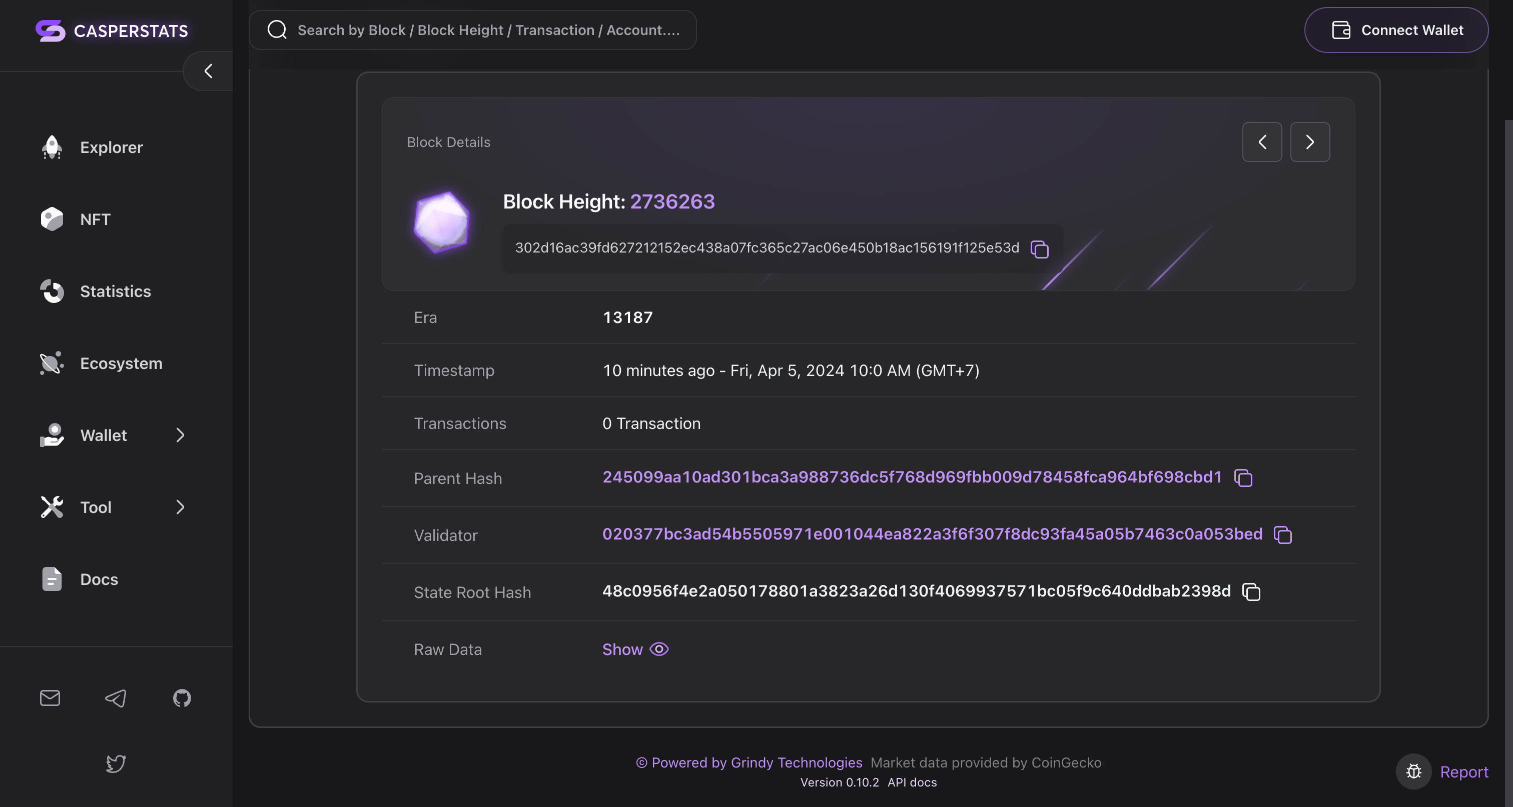Copy the block hash

pos(1038,249)
